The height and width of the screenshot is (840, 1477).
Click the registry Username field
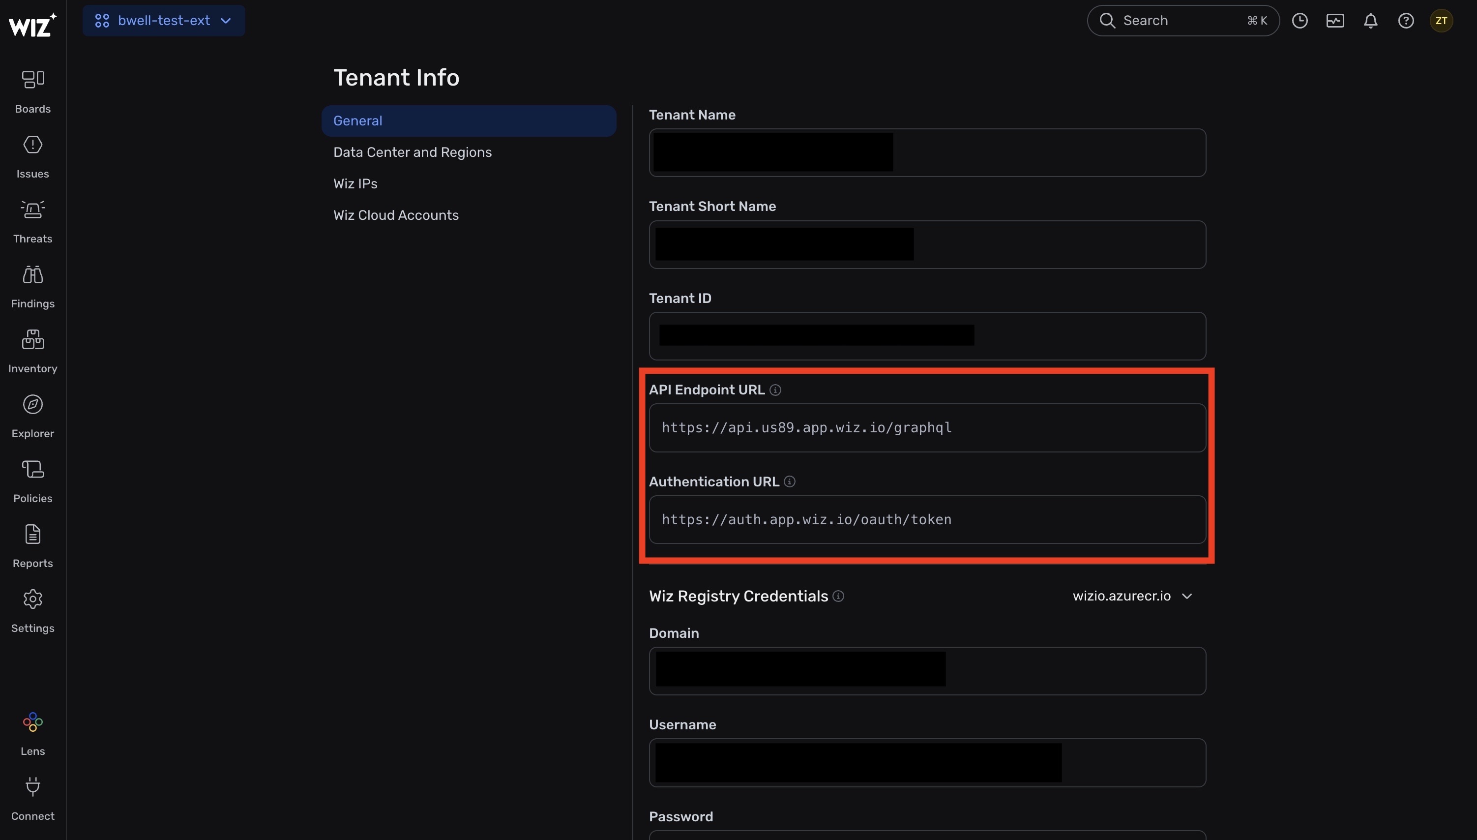(927, 763)
